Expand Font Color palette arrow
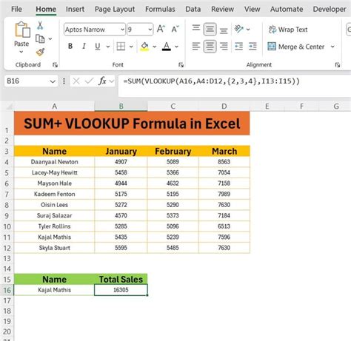Viewport: 351px width, 341px height. point(176,47)
